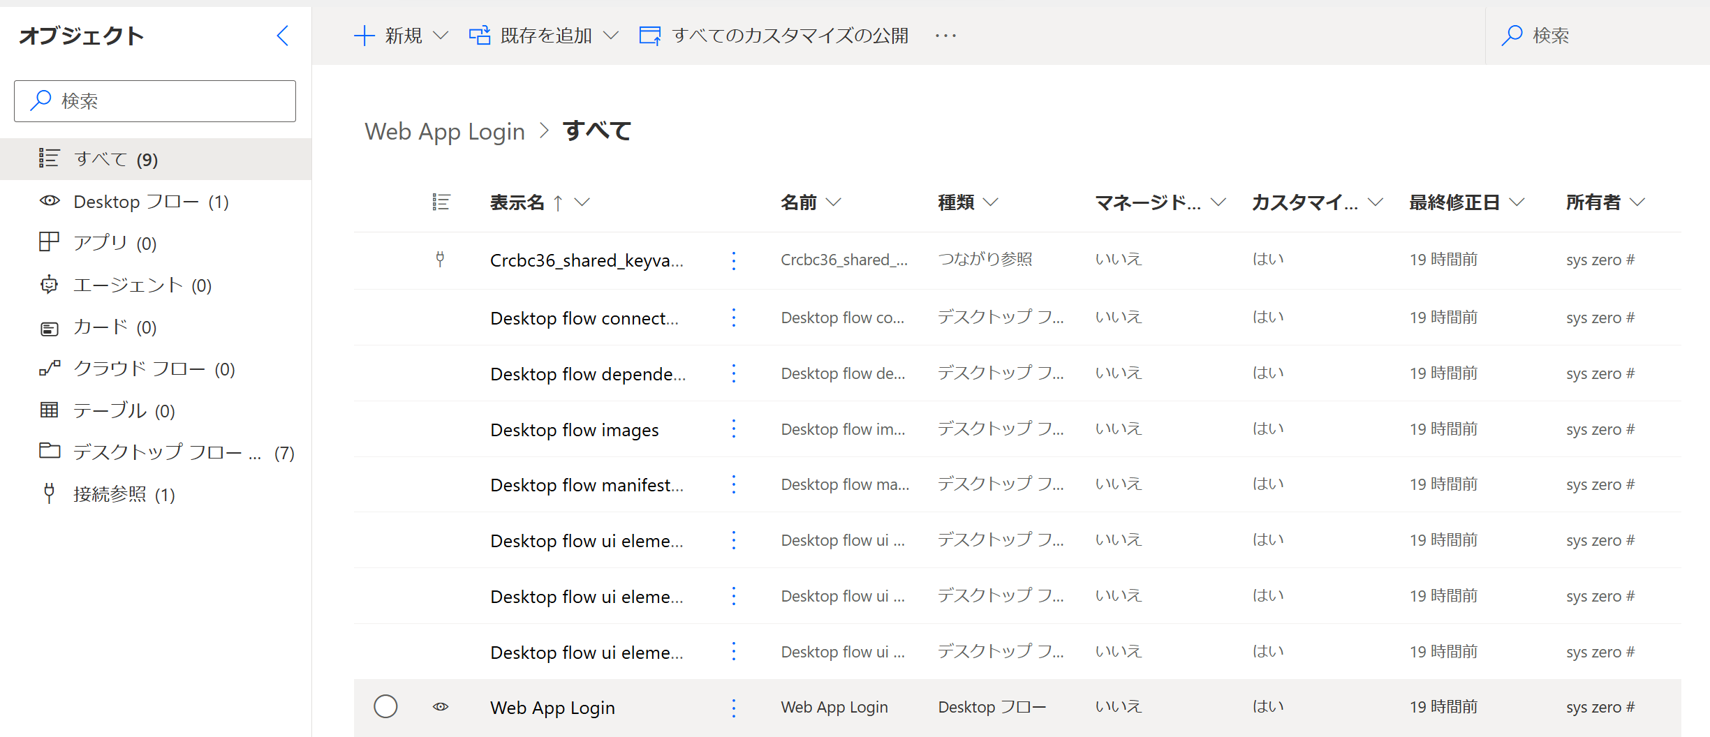This screenshot has height=737, width=1710.
Task: Click the plus icon for 新規
Action: pyautogui.click(x=364, y=36)
